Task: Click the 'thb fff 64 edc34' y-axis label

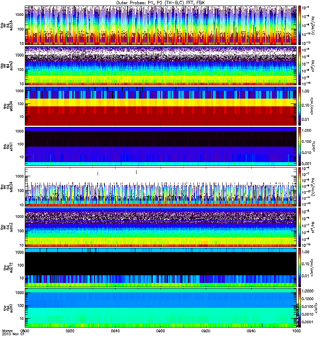Action: 7,25
